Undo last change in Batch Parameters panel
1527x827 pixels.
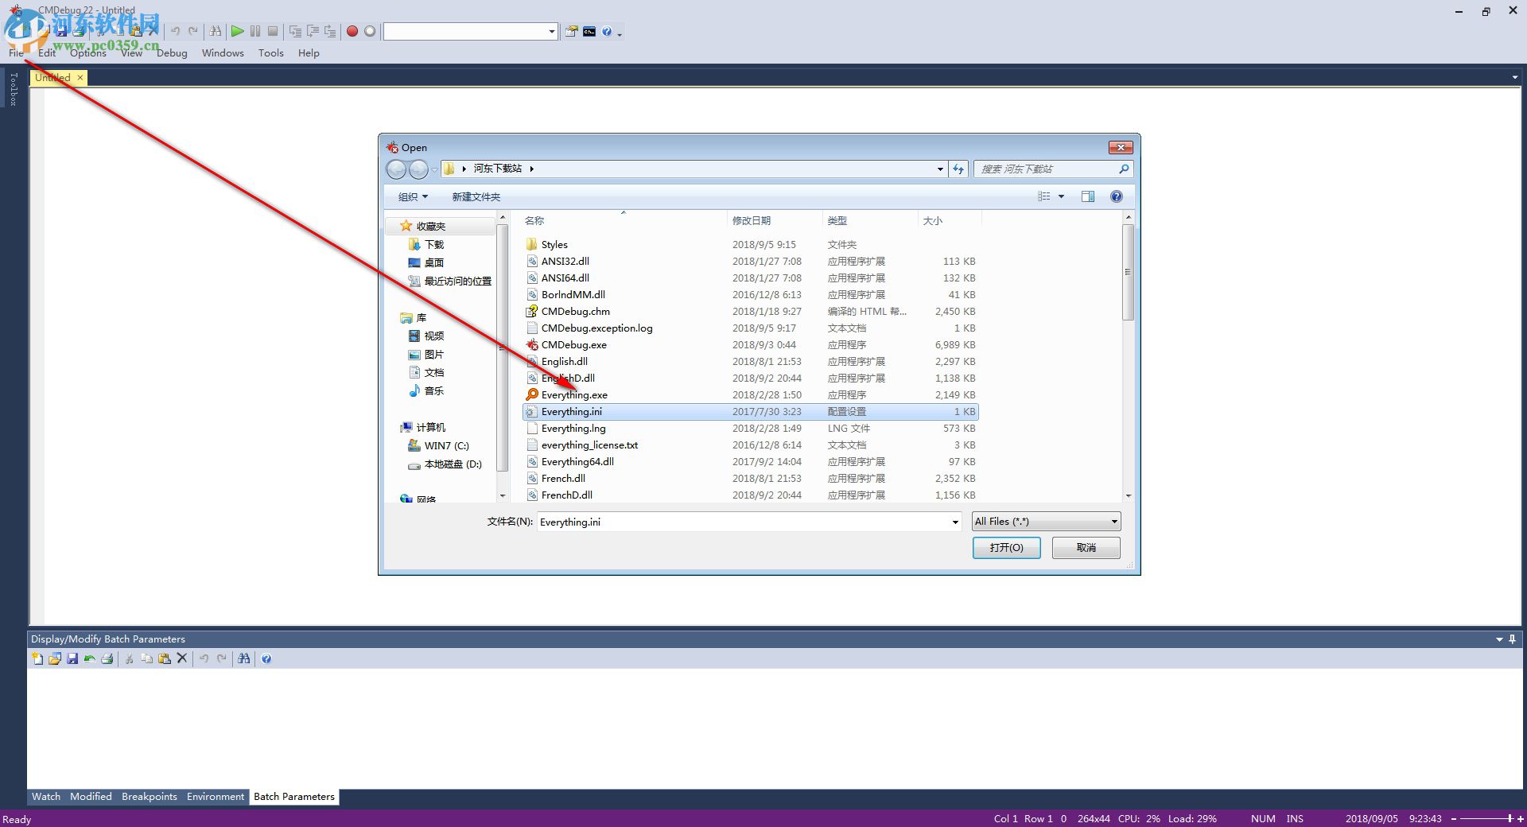pos(204,658)
